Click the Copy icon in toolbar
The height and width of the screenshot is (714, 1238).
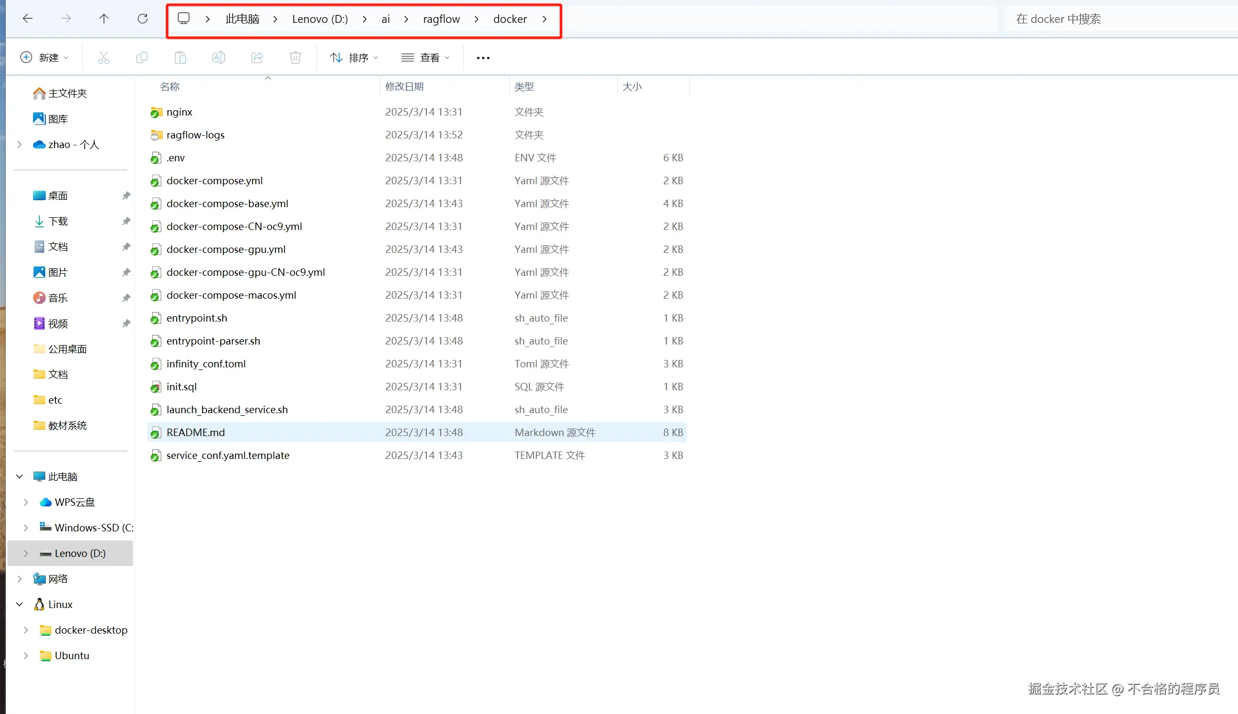tap(142, 58)
